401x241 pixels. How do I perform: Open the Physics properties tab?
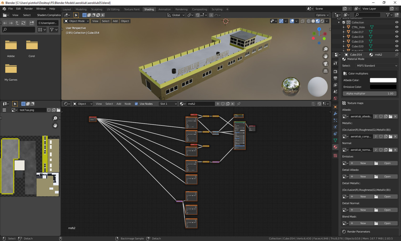335,127
